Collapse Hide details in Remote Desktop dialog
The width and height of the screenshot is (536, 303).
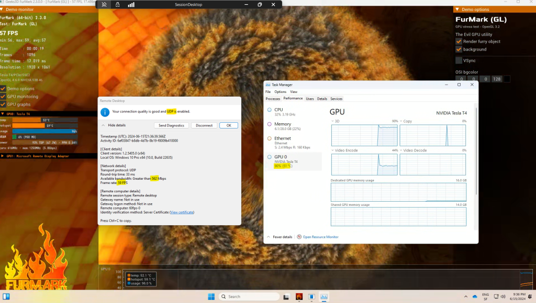click(114, 125)
